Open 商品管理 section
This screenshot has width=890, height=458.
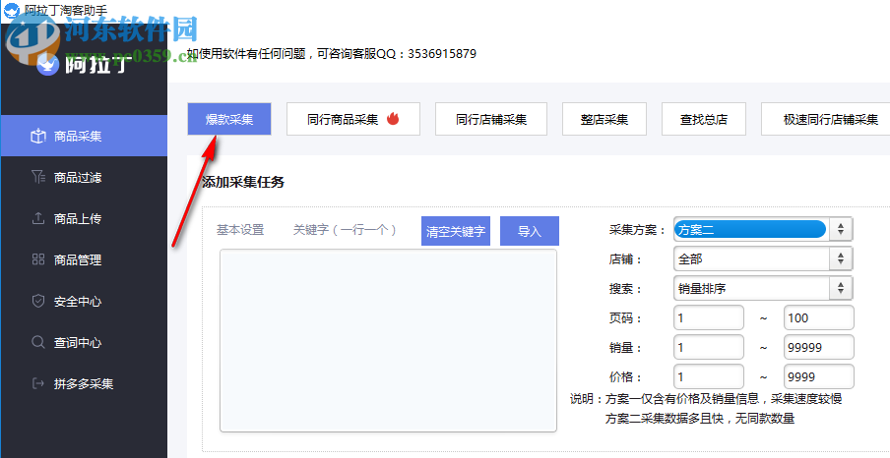point(84,260)
